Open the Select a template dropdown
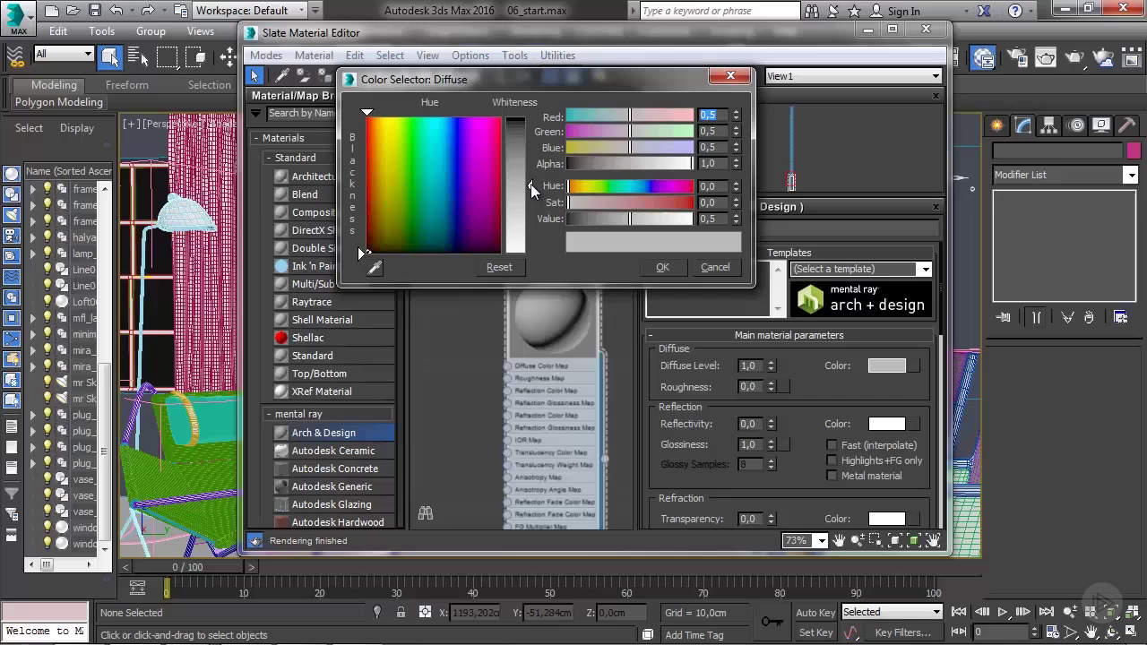The width and height of the screenshot is (1147, 645). pyautogui.click(x=861, y=269)
